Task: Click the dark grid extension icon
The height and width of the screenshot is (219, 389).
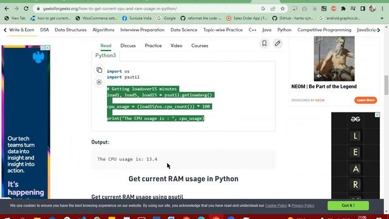Action: tap(324, 9)
